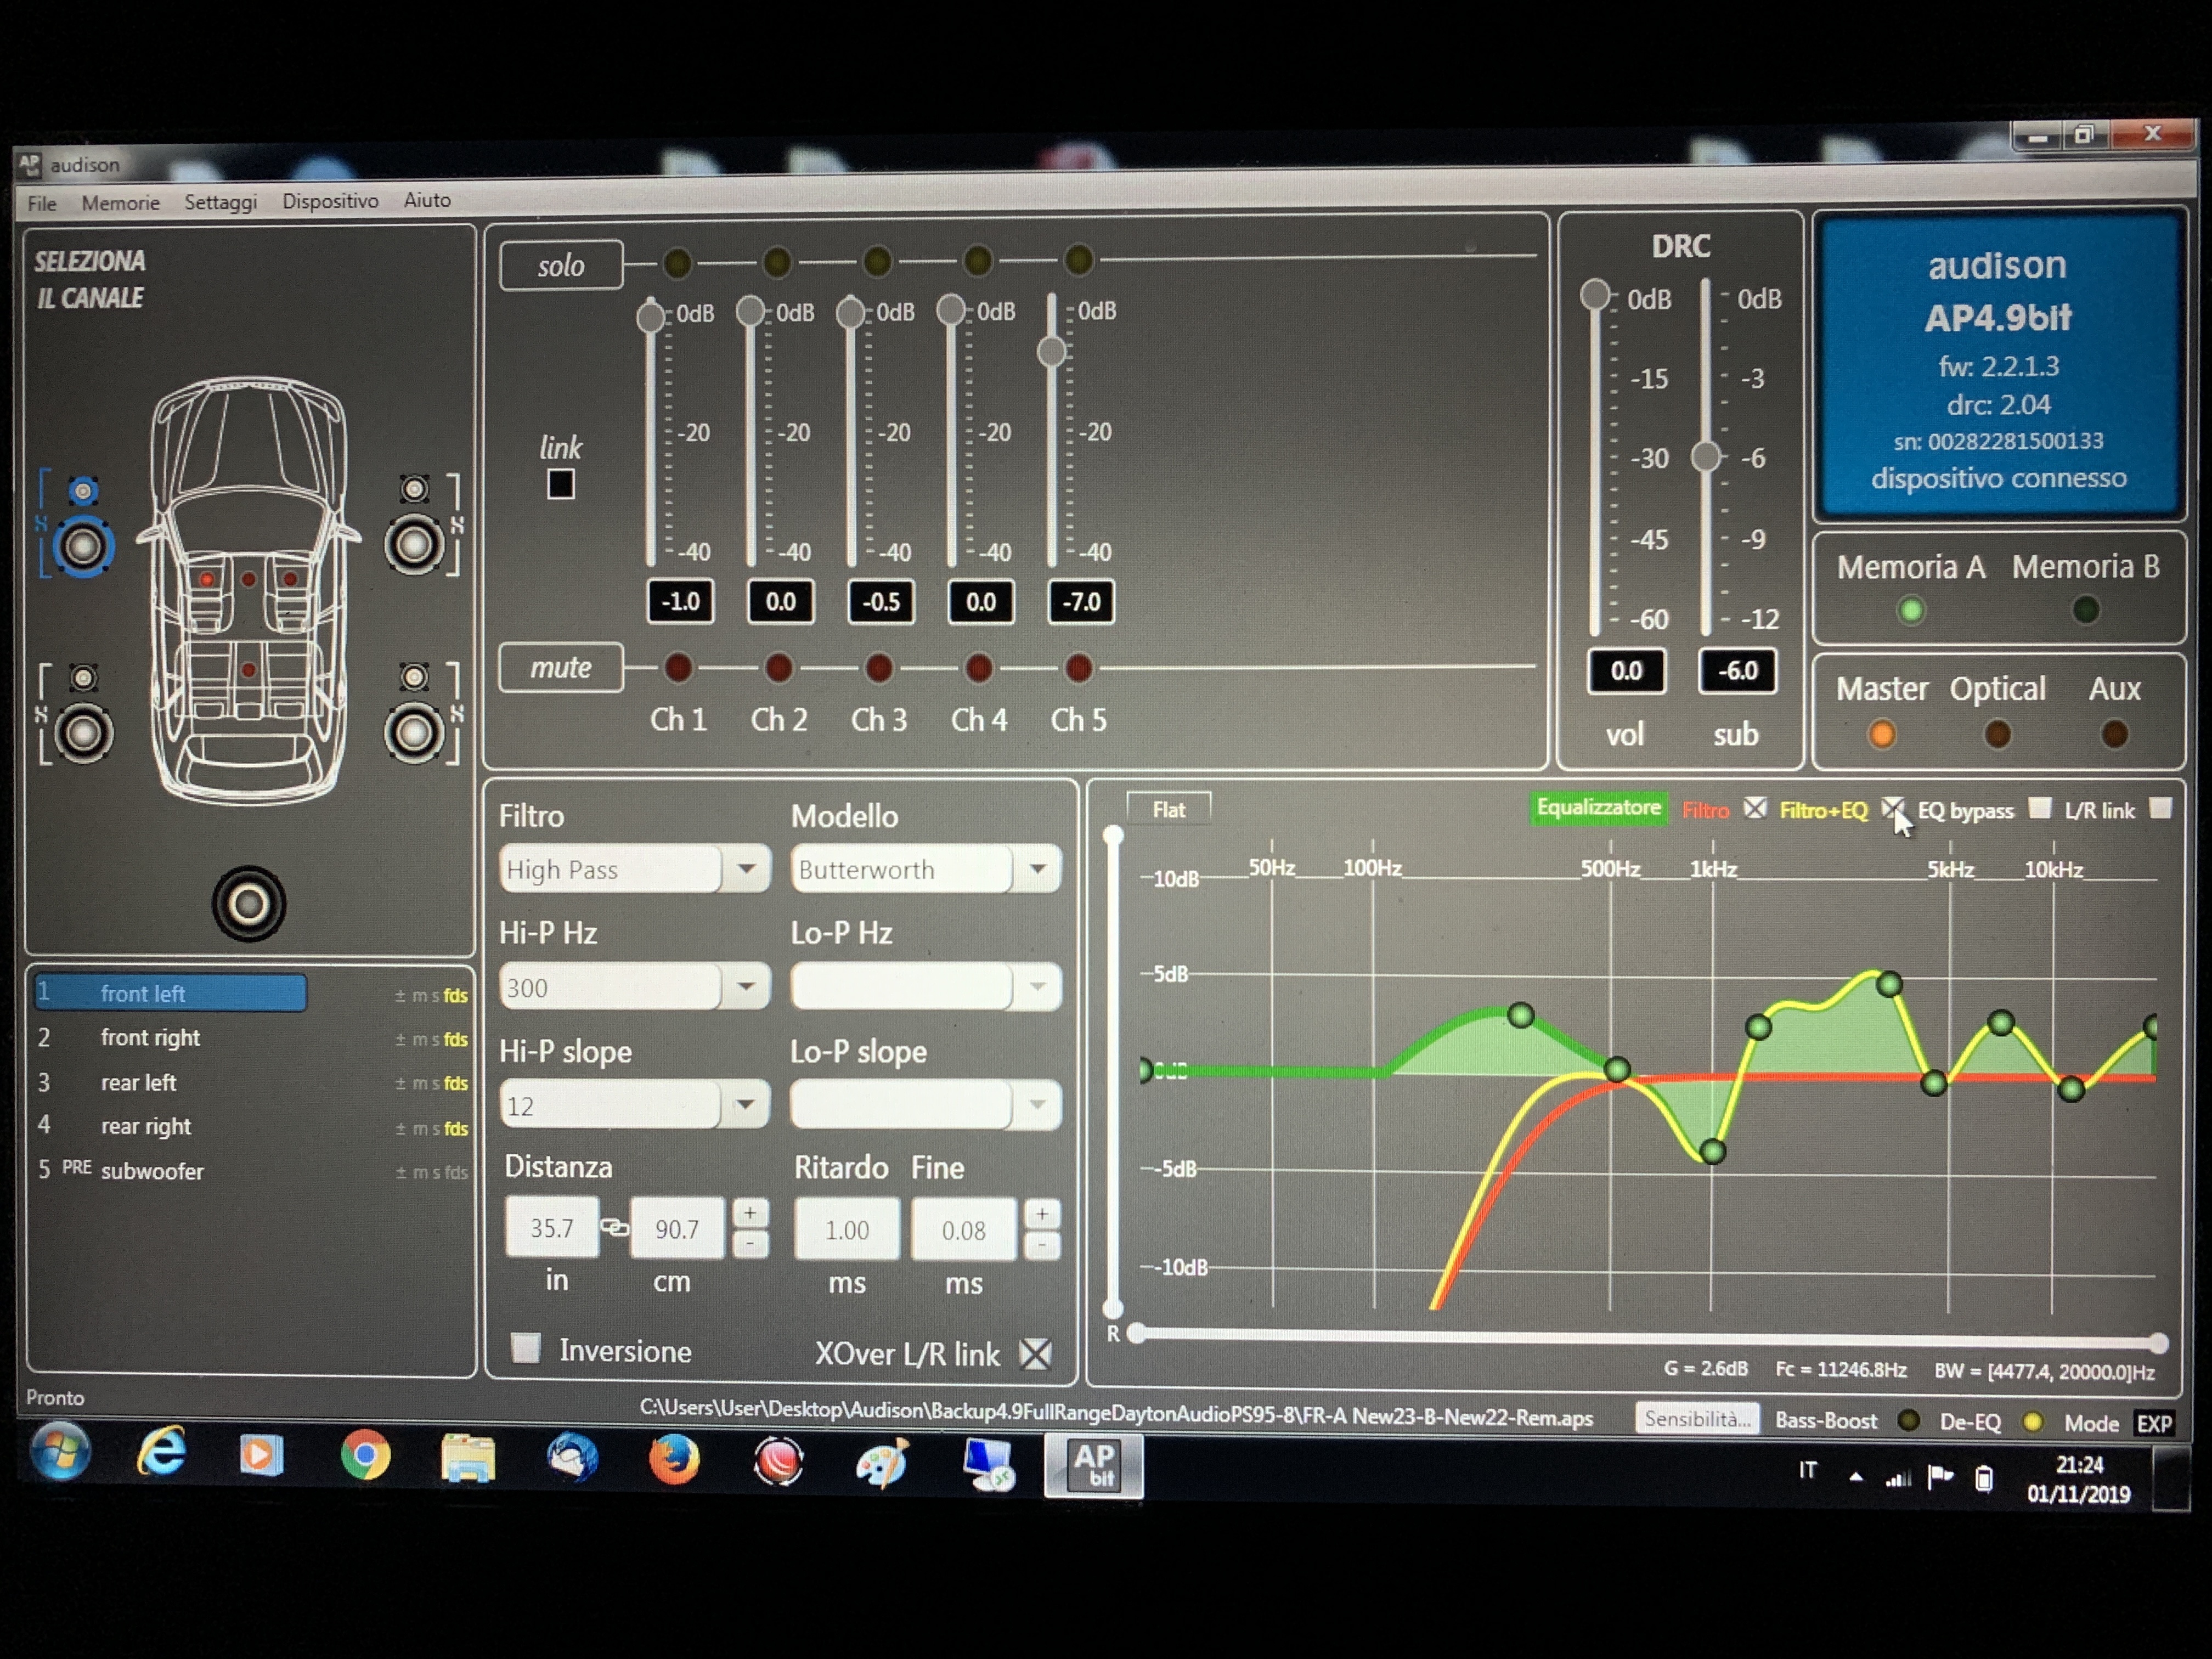The height and width of the screenshot is (1659, 2212).
Task: Click the network signal tray icon
Action: pos(1898,1478)
